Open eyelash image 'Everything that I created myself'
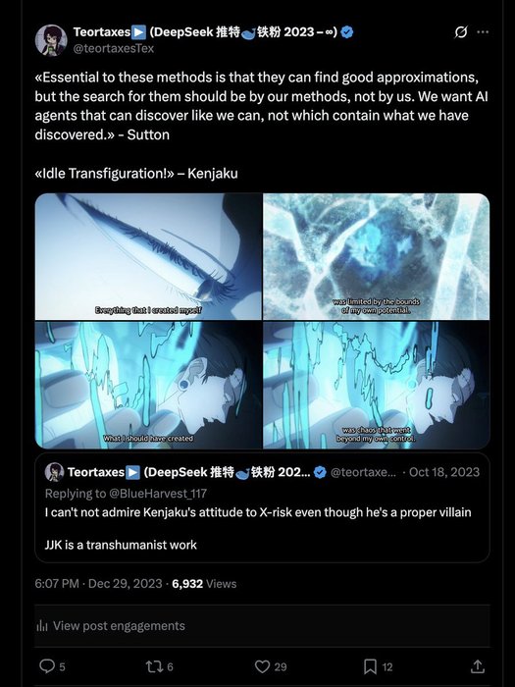515x687 pixels. (148, 256)
